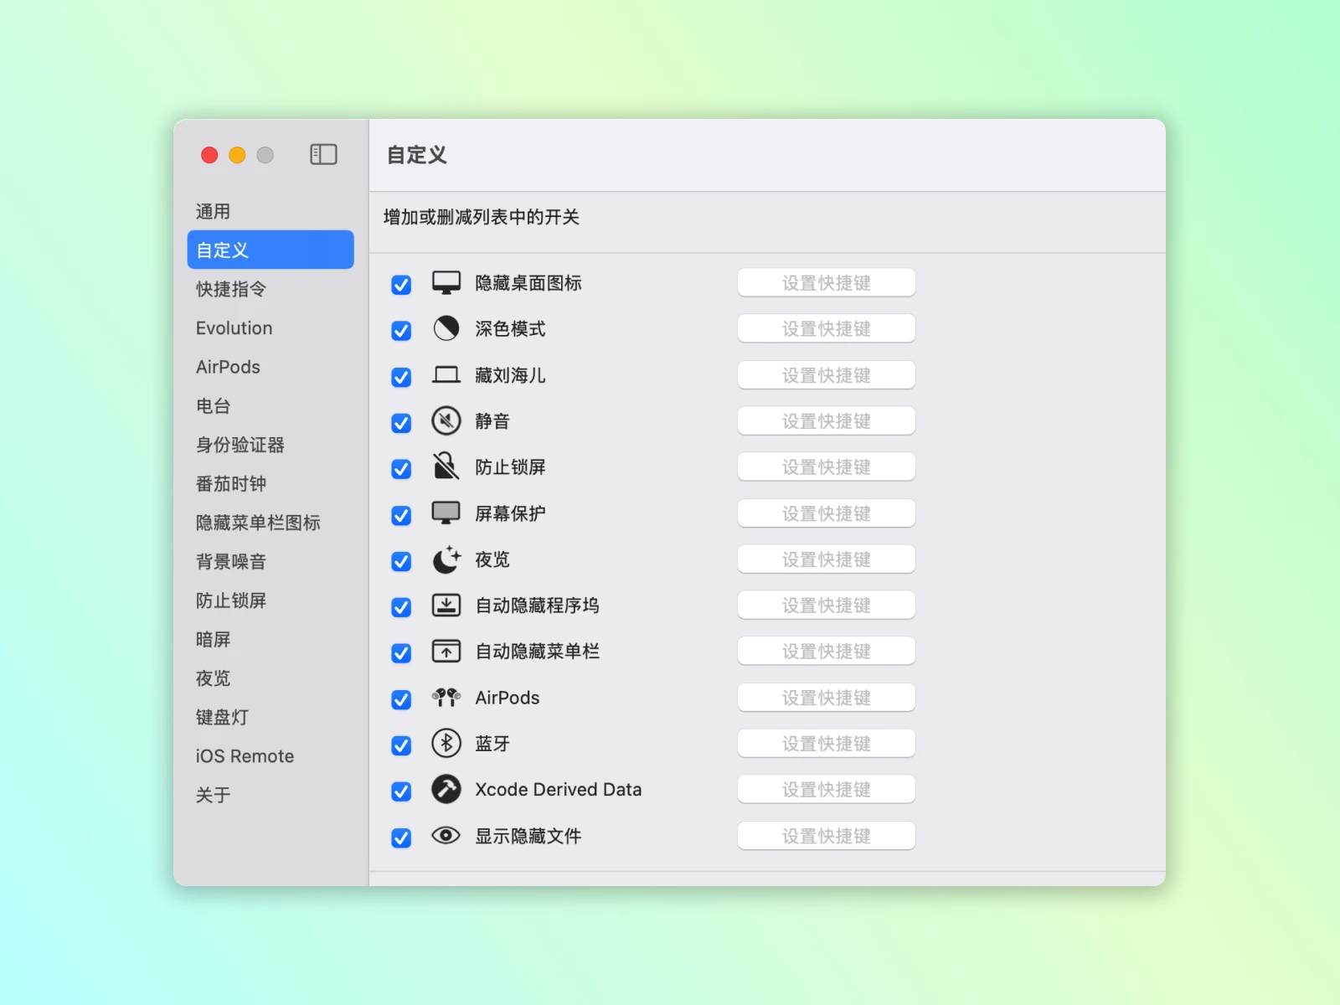Disable the 防止锁屏 checkbox
This screenshot has width=1340, height=1005.
(401, 469)
